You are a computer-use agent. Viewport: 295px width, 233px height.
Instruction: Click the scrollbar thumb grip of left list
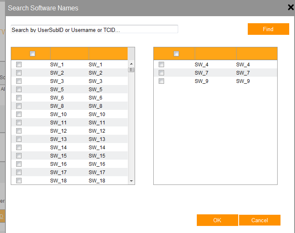click(131, 70)
